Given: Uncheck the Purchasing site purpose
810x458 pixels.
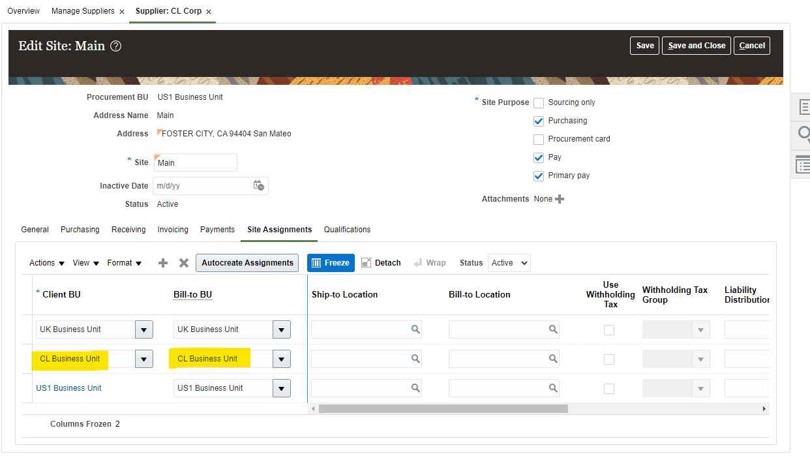Looking at the screenshot, I should point(539,121).
